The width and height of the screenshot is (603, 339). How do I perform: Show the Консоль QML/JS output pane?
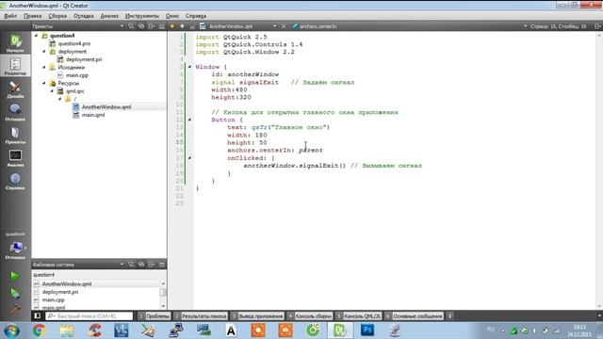click(x=359, y=316)
